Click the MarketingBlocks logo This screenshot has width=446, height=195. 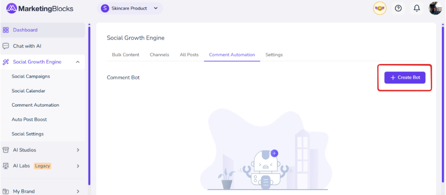coord(39,8)
